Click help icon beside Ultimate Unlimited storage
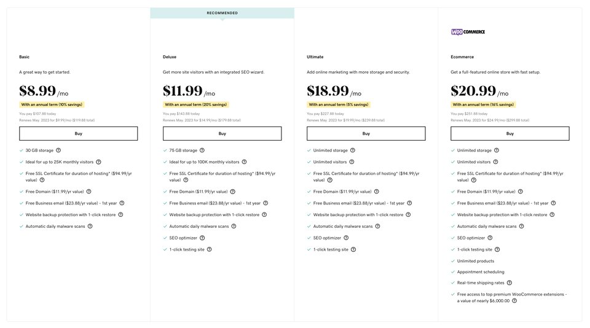The height and width of the screenshot is (328, 590). click(x=353, y=150)
